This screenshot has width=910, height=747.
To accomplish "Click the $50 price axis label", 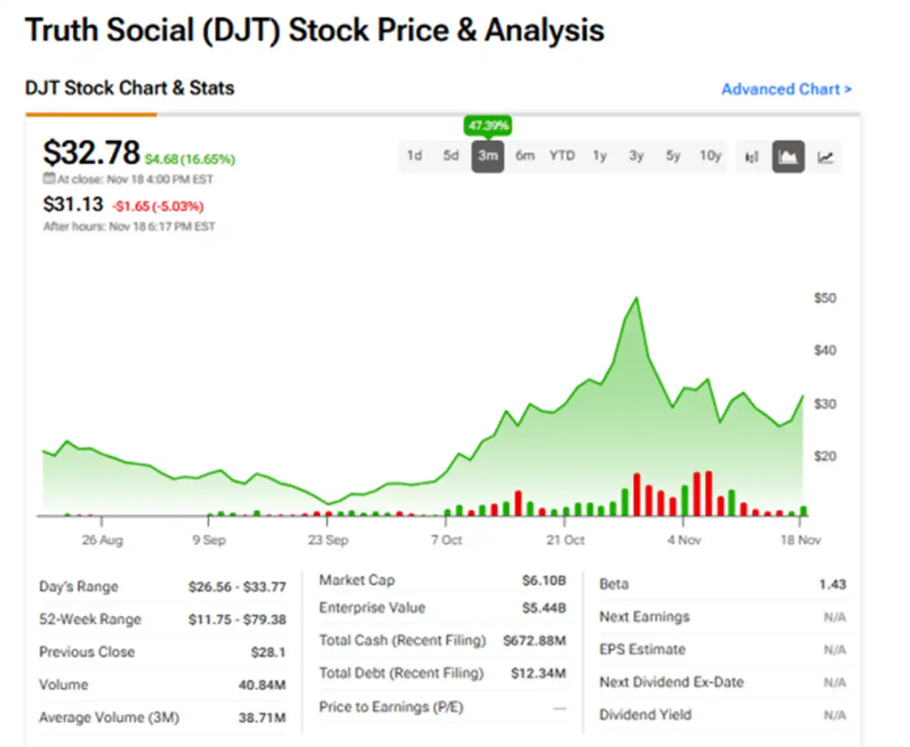I will (x=825, y=298).
